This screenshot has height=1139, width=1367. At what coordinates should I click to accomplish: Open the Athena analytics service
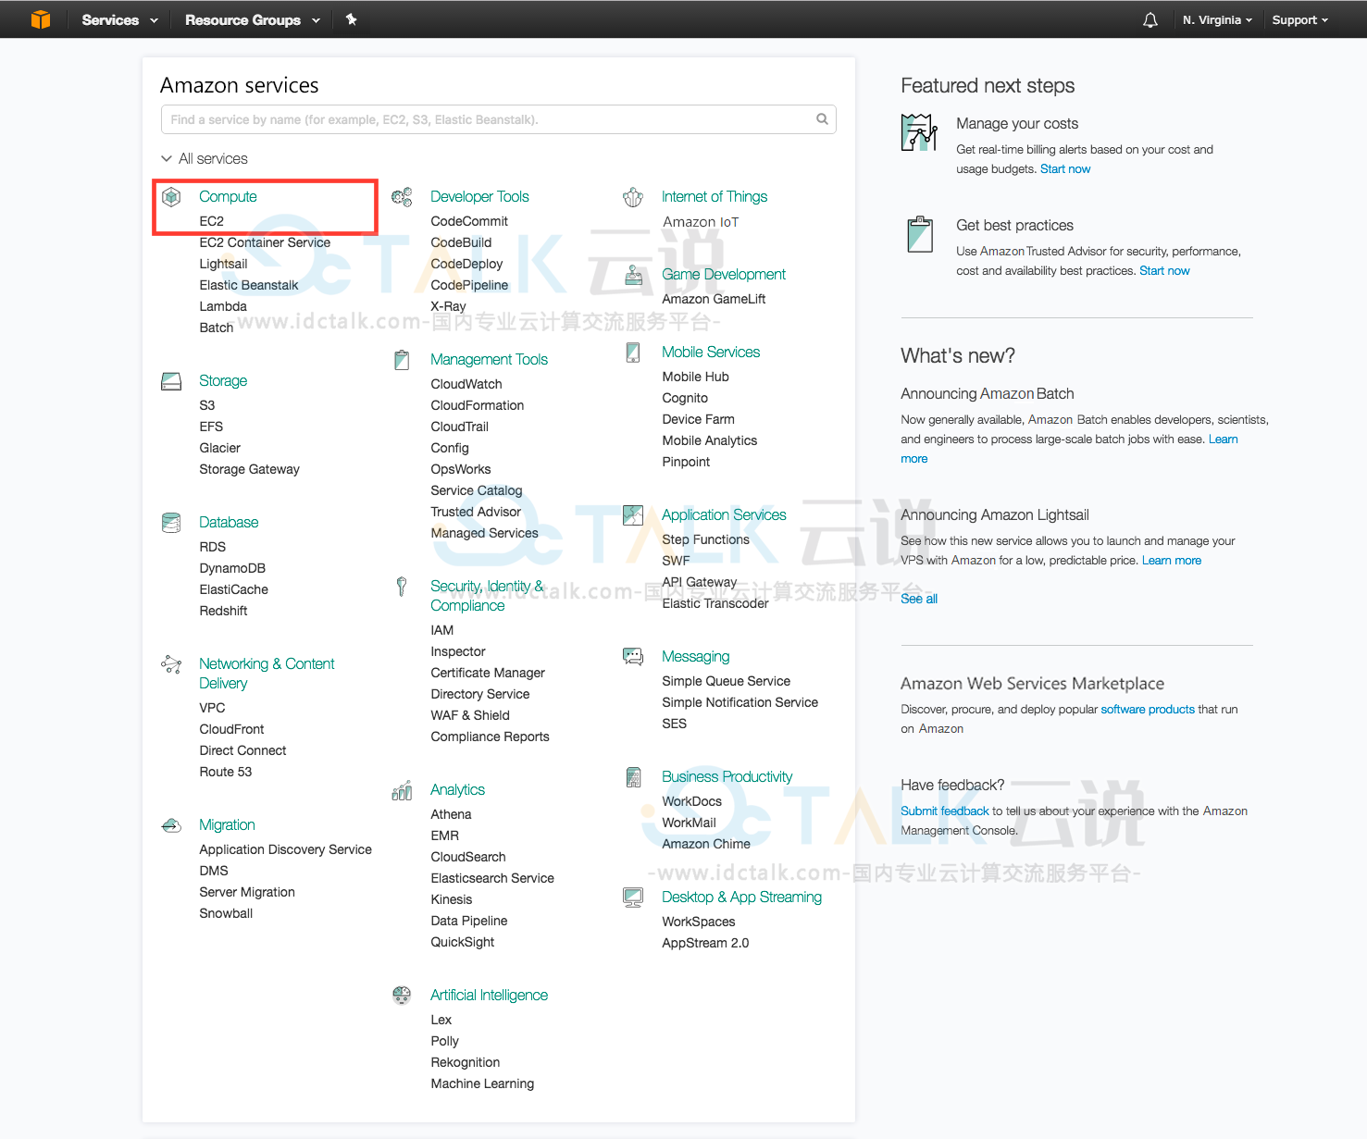(451, 814)
